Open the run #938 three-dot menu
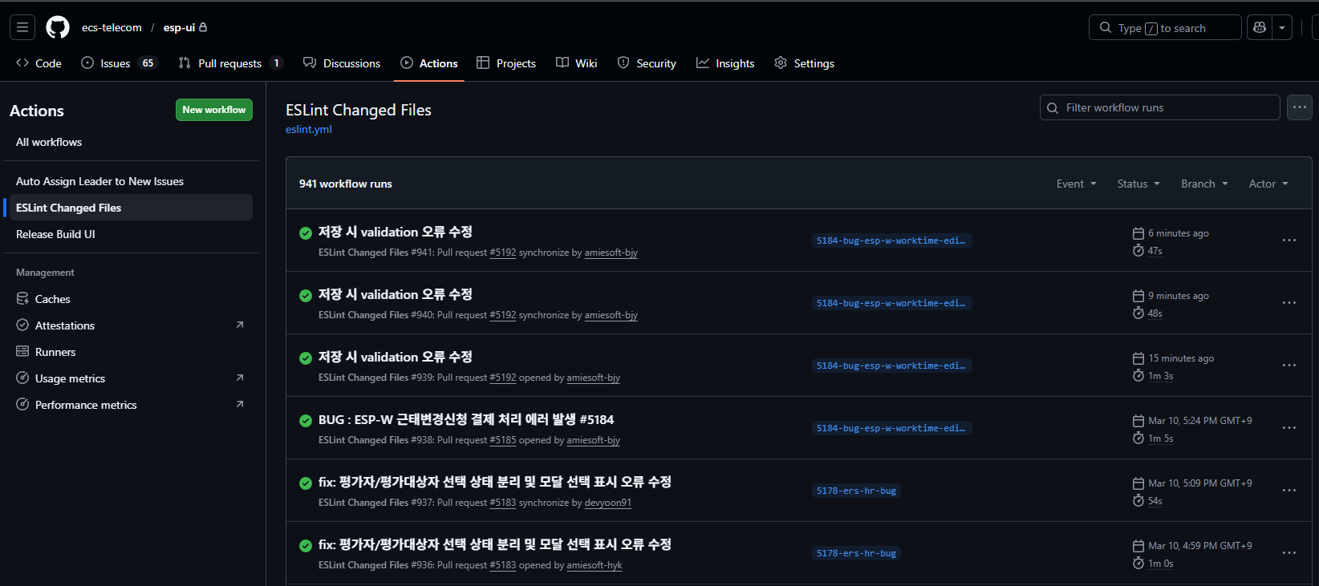This screenshot has width=1319, height=586. (x=1289, y=428)
